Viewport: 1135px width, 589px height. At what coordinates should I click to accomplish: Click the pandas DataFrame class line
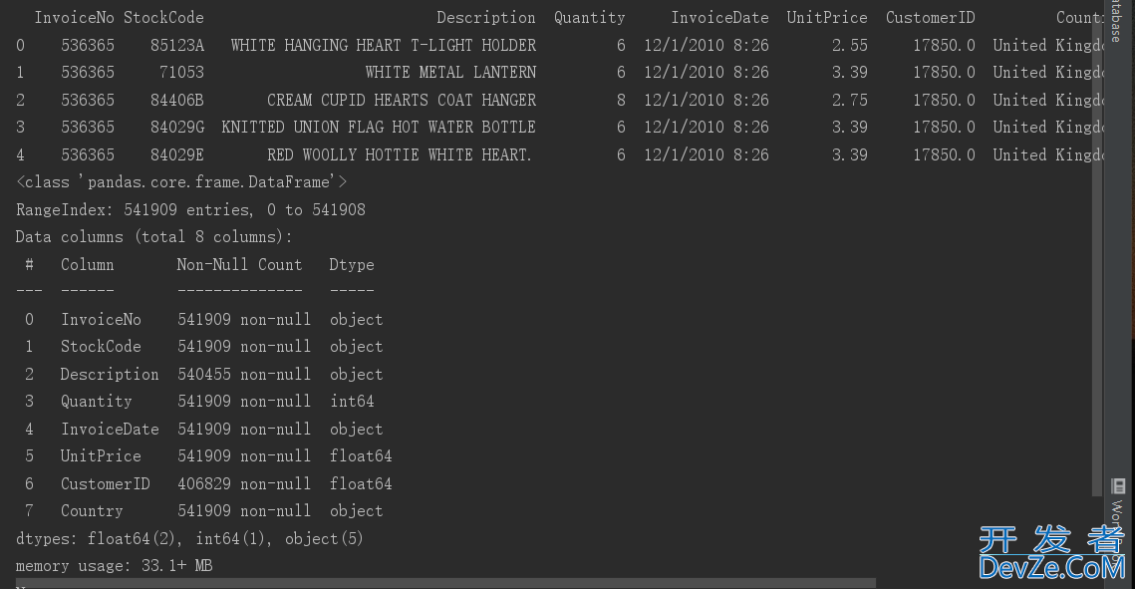pos(181,182)
